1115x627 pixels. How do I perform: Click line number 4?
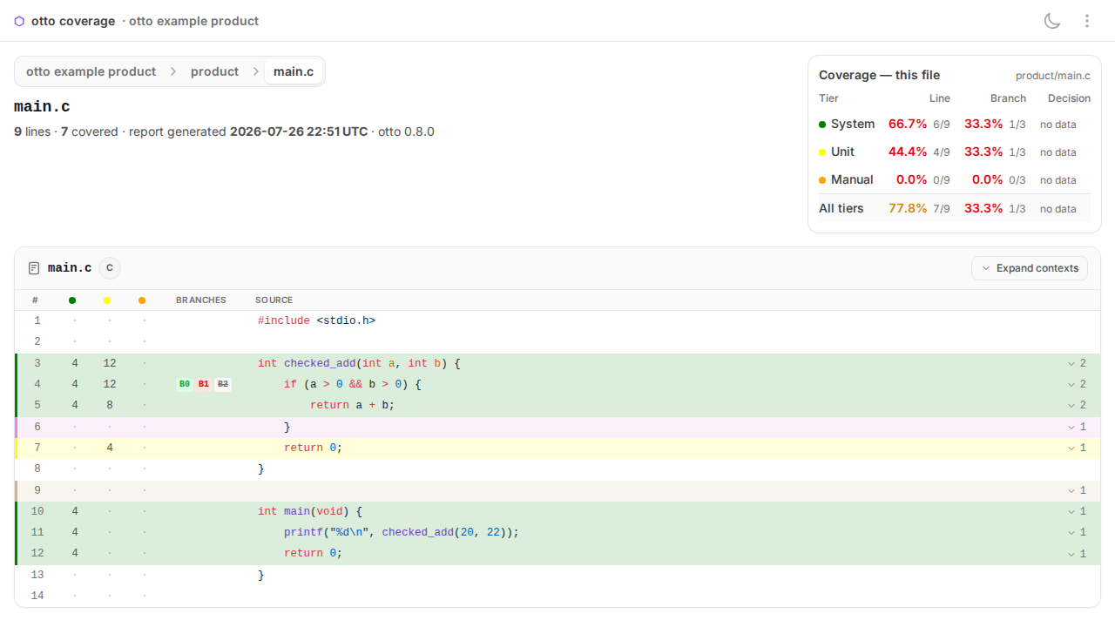(x=37, y=384)
